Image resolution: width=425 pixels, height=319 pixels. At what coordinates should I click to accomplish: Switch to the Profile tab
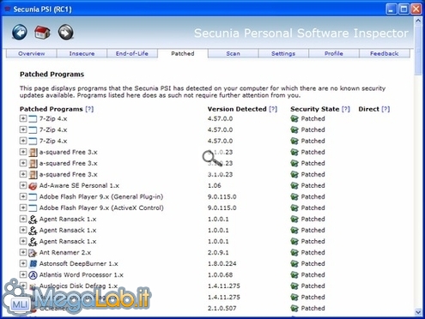click(334, 53)
